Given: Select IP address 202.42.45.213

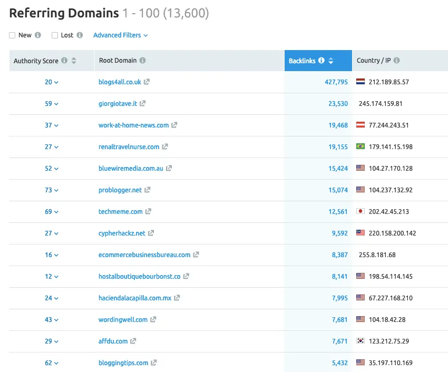Looking at the screenshot, I should coord(389,211).
